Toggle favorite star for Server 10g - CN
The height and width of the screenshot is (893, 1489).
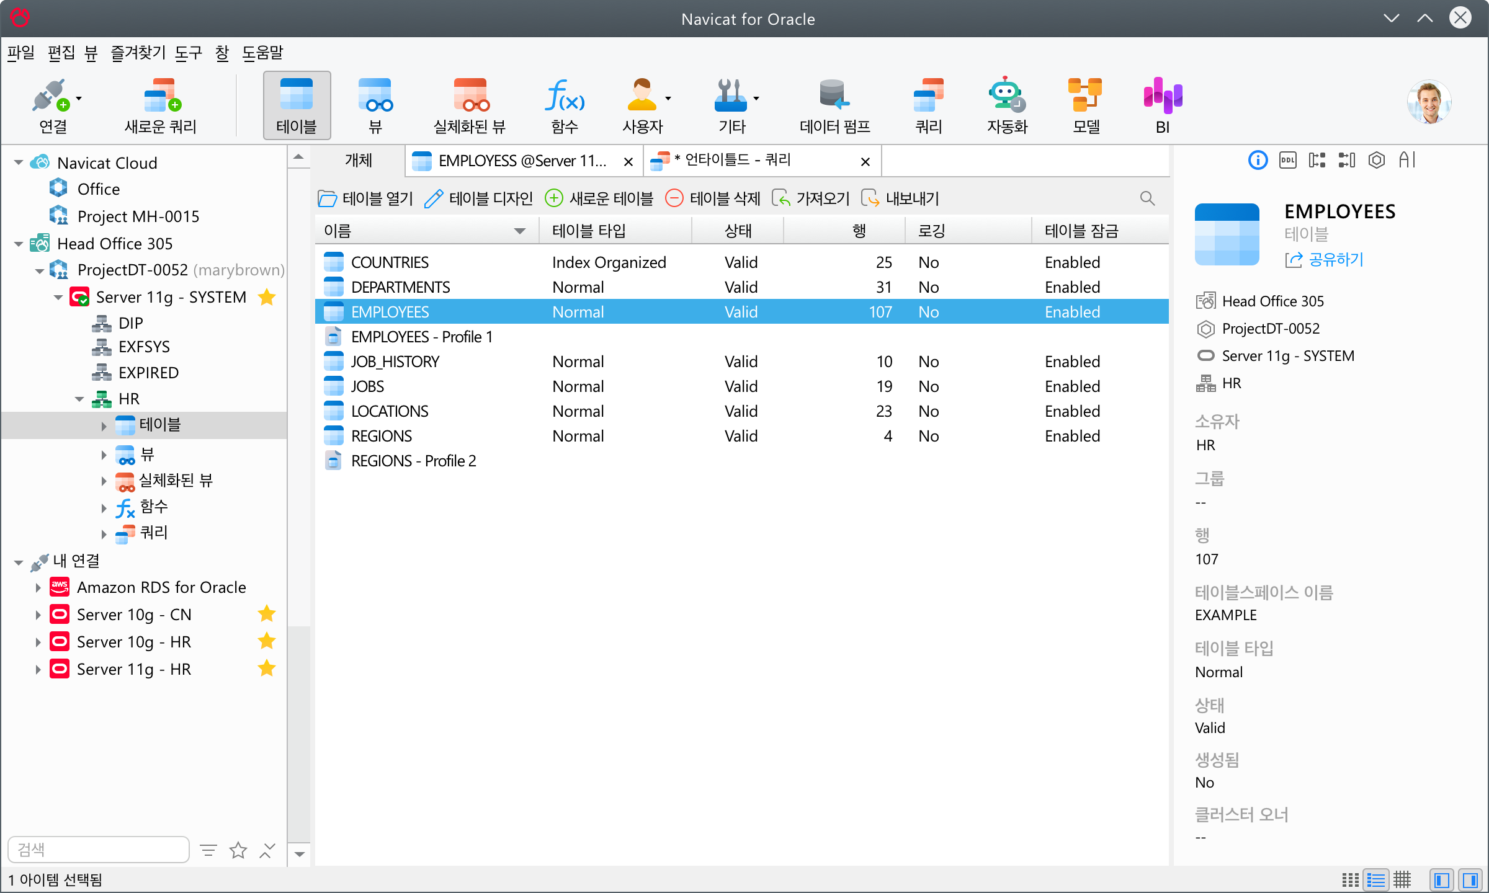267,614
